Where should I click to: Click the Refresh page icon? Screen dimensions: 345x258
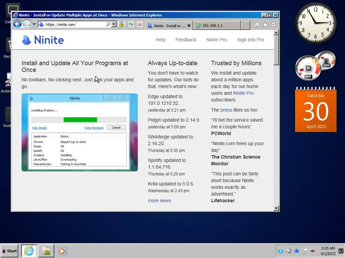tap(131, 24)
